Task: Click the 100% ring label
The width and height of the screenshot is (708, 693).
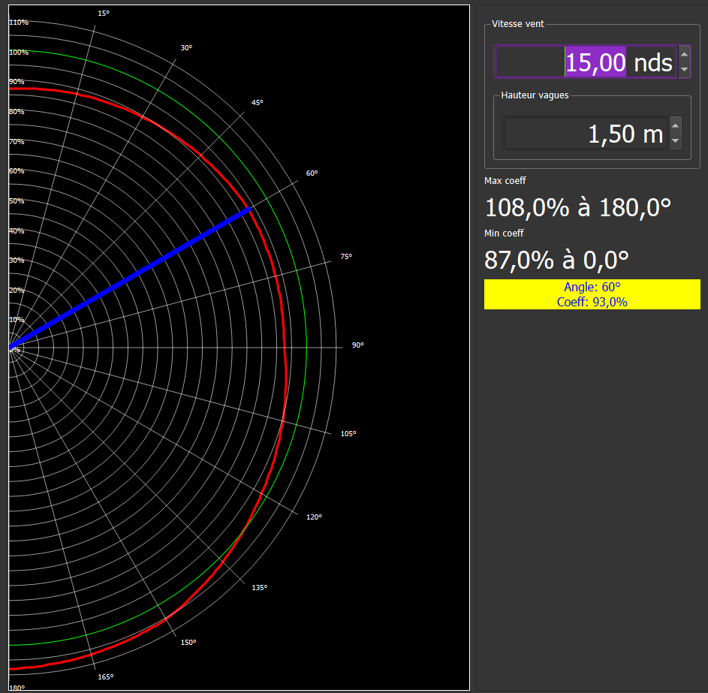Action: click(x=19, y=53)
